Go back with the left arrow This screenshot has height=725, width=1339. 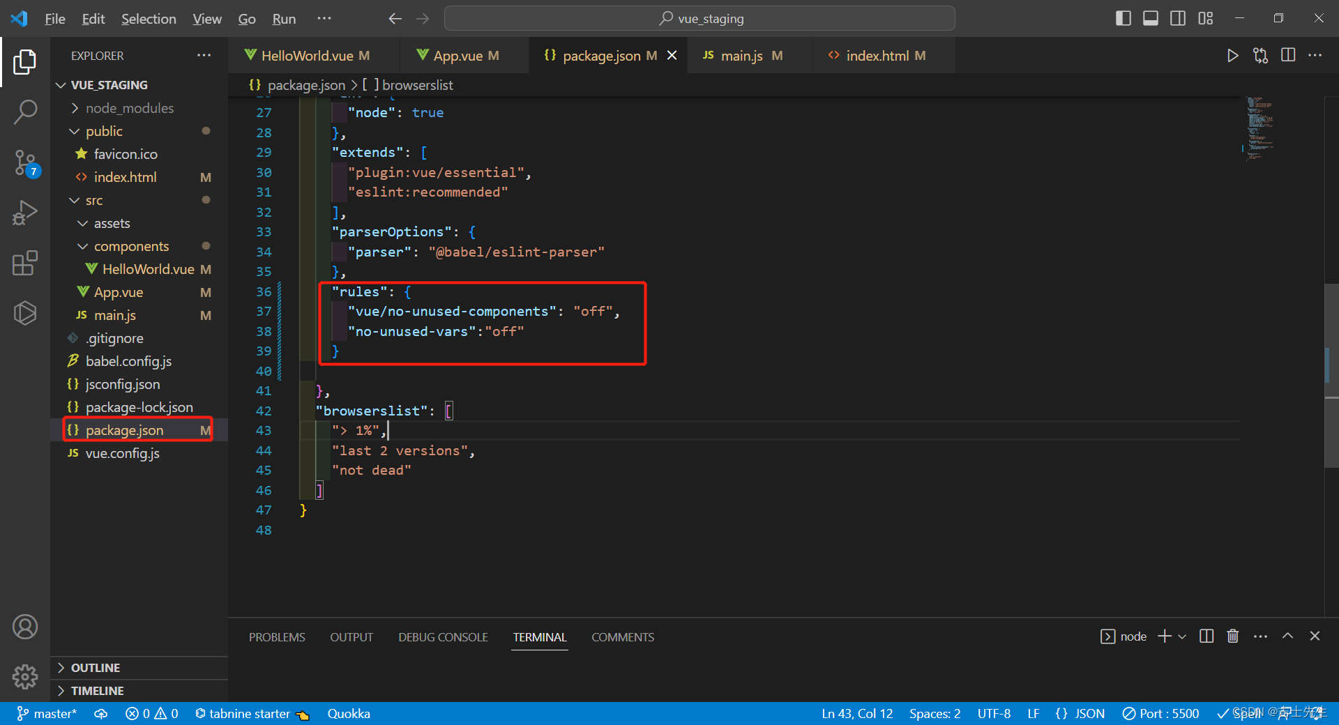coord(395,19)
